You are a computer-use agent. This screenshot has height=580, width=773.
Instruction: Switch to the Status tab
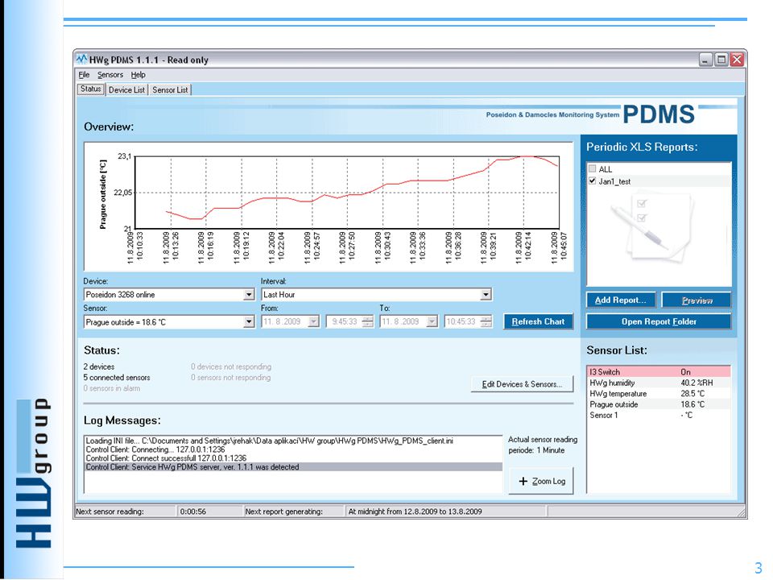pyautogui.click(x=91, y=89)
